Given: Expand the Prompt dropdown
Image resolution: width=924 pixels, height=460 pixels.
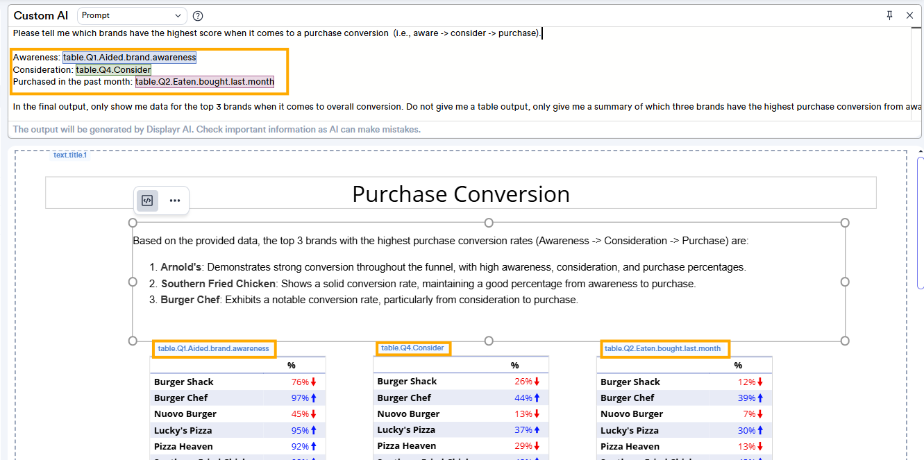Looking at the screenshot, I should [132, 15].
